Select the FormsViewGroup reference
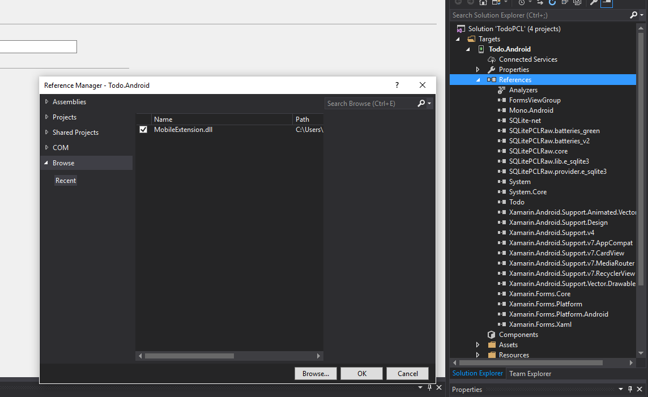Viewport: 648px width, 397px height. pyautogui.click(x=535, y=100)
